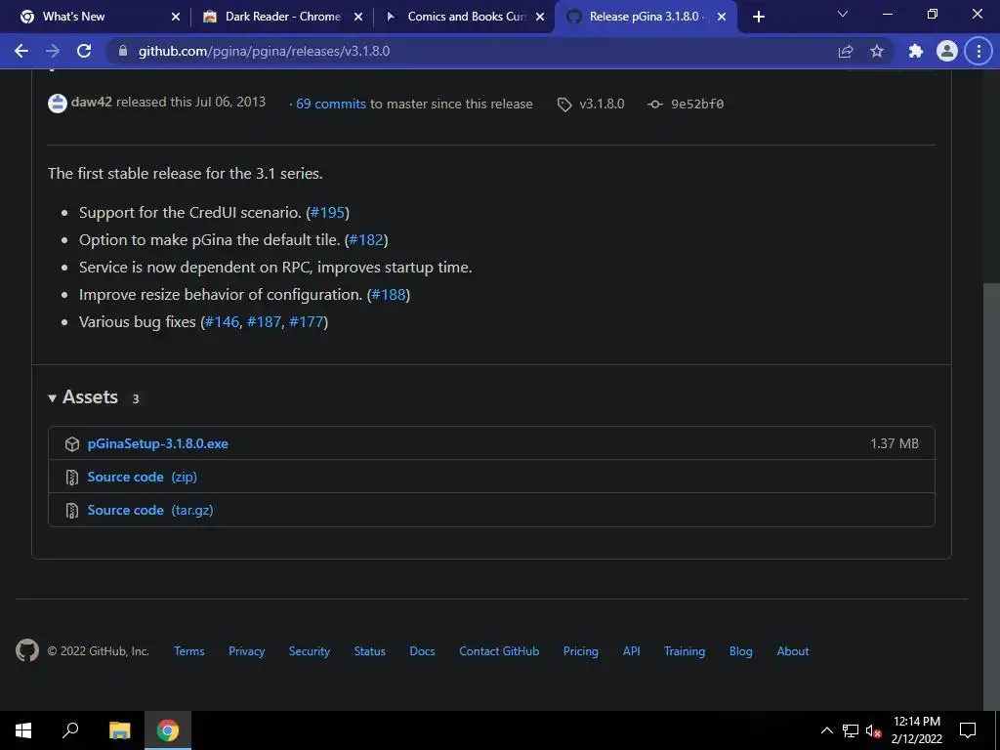
Task: Click daw42 user avatar
Action: click(58, 104)
